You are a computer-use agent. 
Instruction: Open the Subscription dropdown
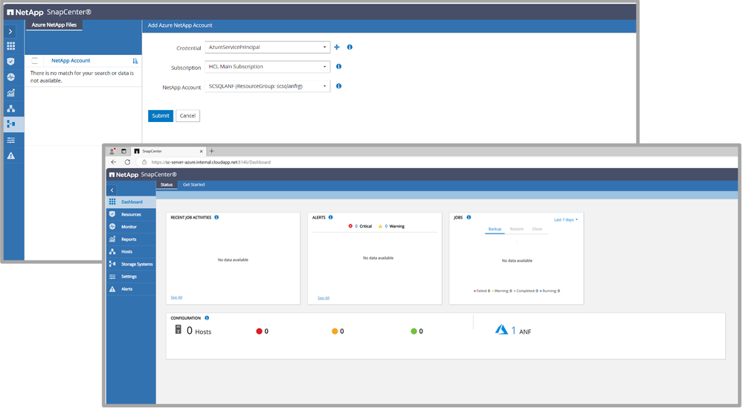pyautogui.click(x=267, y=67)
